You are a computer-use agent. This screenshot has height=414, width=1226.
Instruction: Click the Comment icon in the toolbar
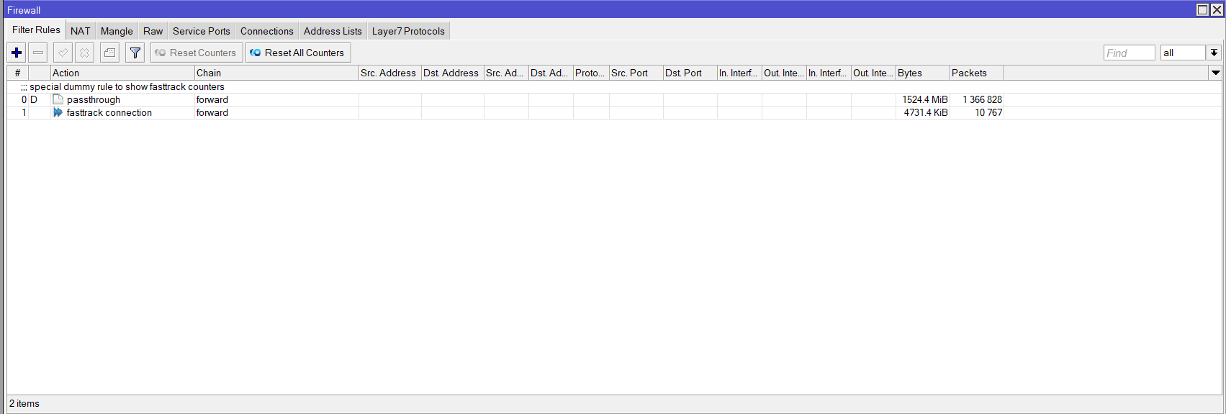[109, 53]
